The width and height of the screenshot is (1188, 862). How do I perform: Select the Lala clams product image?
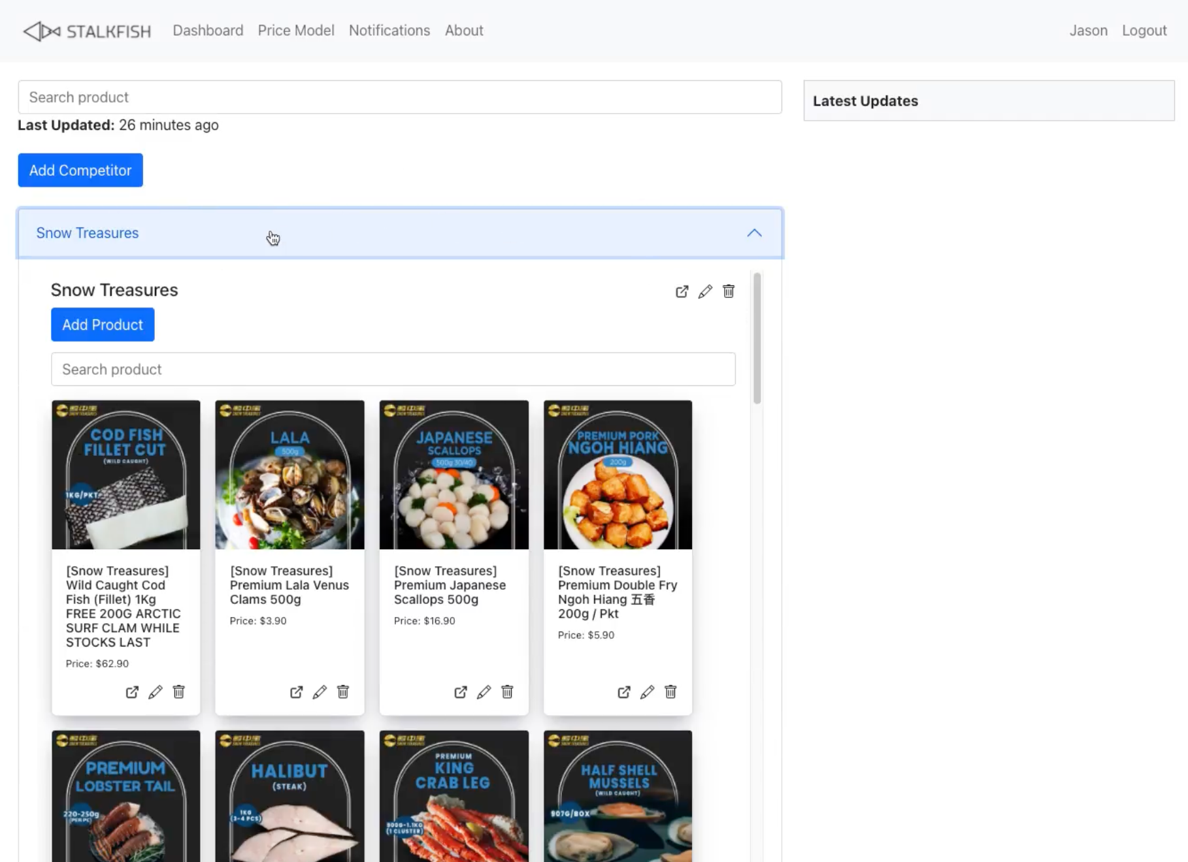click(290, 475)
